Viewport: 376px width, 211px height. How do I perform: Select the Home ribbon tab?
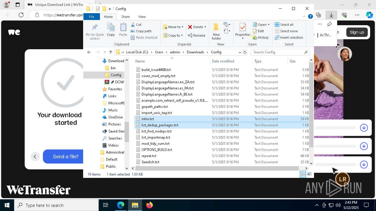[x=108, y=17]
